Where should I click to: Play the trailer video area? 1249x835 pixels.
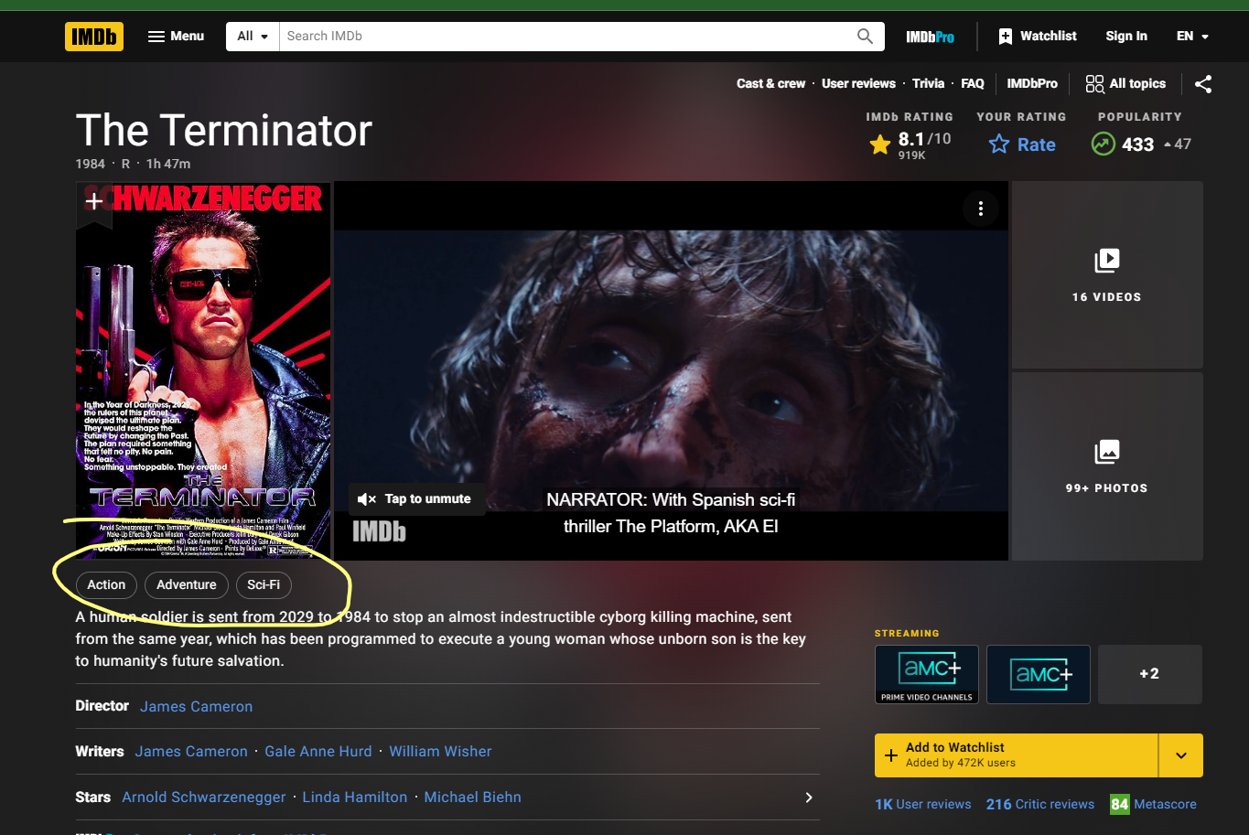tap(671, 370)
